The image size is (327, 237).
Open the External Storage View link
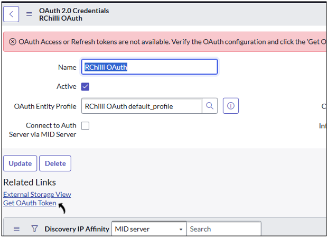tap(37, 194)
